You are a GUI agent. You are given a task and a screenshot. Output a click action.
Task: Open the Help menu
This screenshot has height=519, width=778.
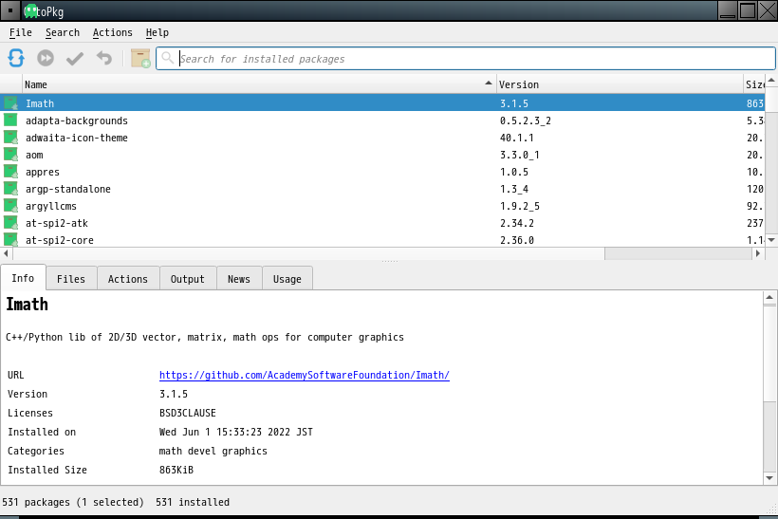pos(157,33)
